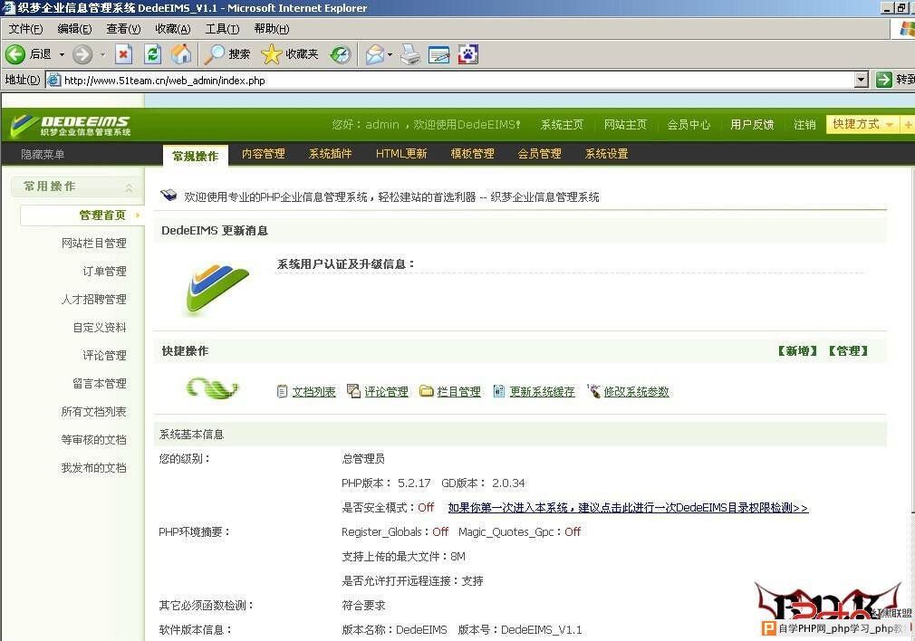Open the History toolbar icon
Screen dimensions: 915x641
[341, 54]
